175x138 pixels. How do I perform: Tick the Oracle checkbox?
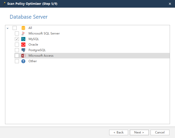tap(17, 45)
